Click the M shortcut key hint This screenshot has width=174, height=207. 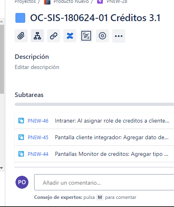(x=100, y=197)
